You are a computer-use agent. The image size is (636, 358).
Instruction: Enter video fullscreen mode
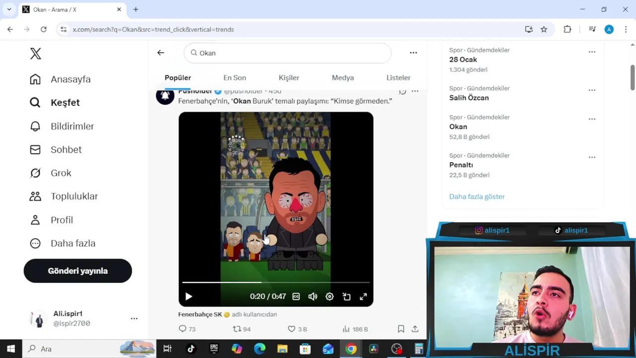pyautogui.click(x=363, y=296)
